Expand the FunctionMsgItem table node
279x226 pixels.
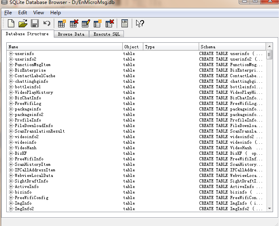coord(11,65)
